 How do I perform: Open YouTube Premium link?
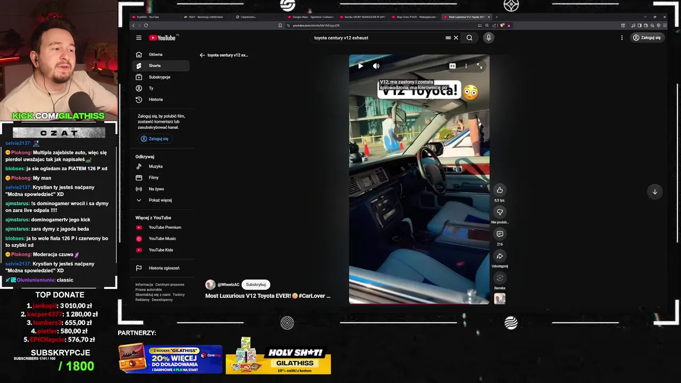[161, 227]
